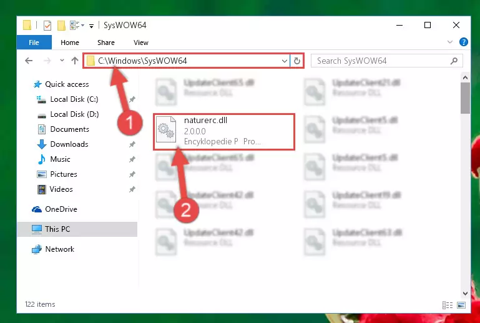Select the naturerc.dll file name
The height and width of the screenshot is (323, 480).
pyautogui.click(x=205, y=120)
